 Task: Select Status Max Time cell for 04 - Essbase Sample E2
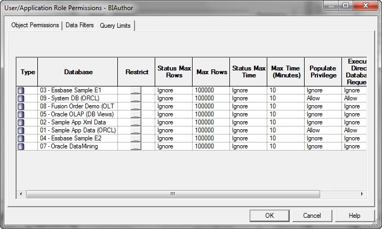click(248, 138)
